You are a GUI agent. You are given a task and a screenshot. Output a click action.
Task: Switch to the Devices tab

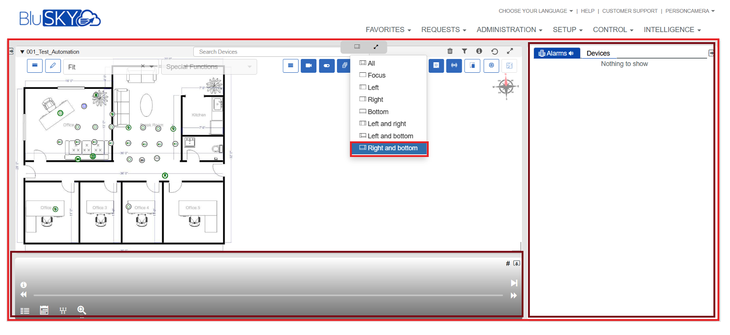point(598,53)
